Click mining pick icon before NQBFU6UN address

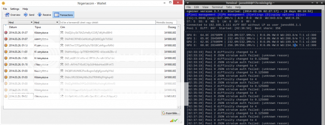(62, 71)
